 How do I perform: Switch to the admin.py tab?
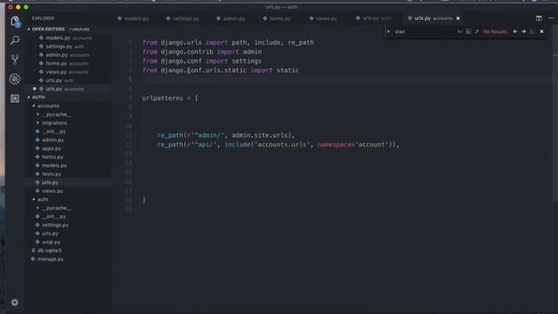(230, 18)
